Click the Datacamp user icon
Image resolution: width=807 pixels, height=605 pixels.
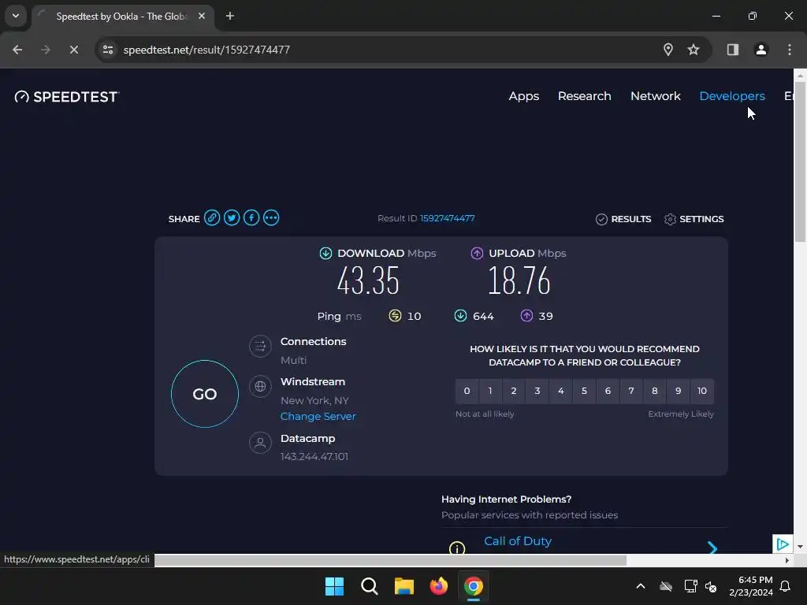coord(260,443)
